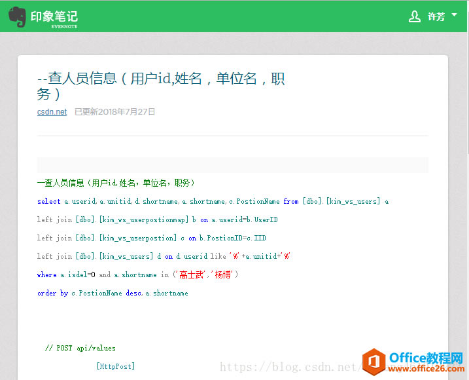Click the line with d.userid like
Image resolution: width=469 pixels, height=380 pixels.
(164, 256)
